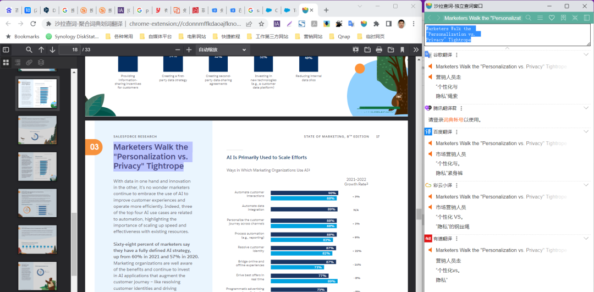
Task: Expand more PDF viewer tools
Action: (416, 49)
